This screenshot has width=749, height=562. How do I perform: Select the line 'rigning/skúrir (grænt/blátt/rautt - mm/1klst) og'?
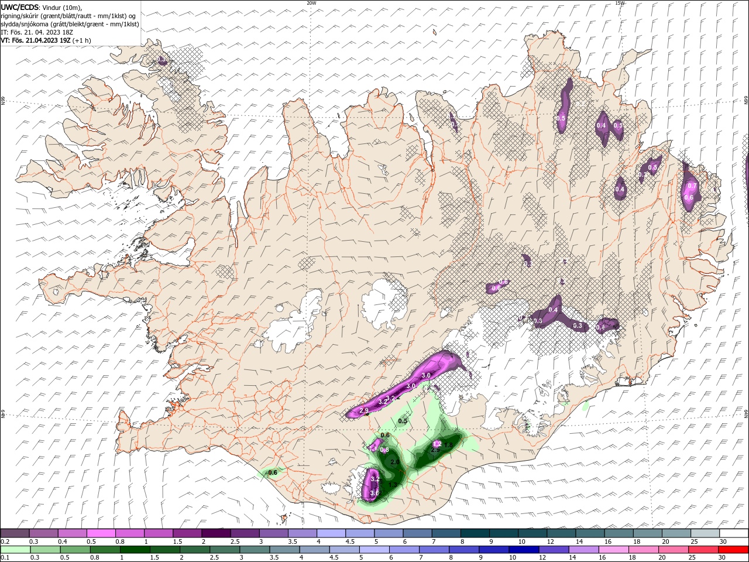68,16
